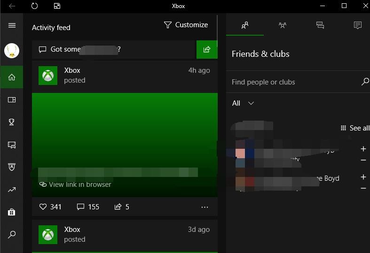370x253 pixels.
Task: Like the Xbox post with 341 likes
Action: click(50, 207)
